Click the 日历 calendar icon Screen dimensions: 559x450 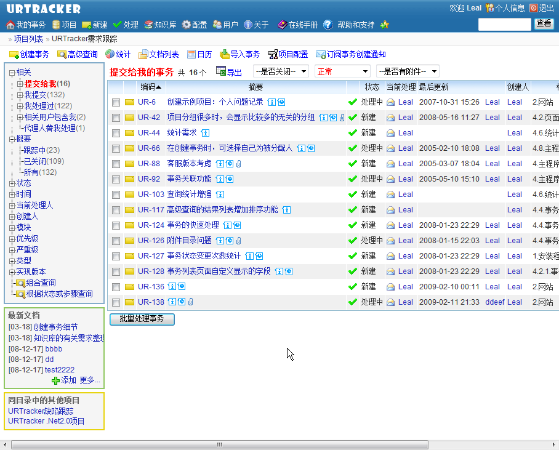191,55
